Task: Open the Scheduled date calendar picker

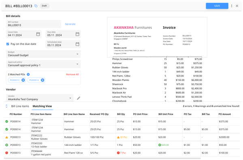Action: pyautogui.click(x=77, y=44)
